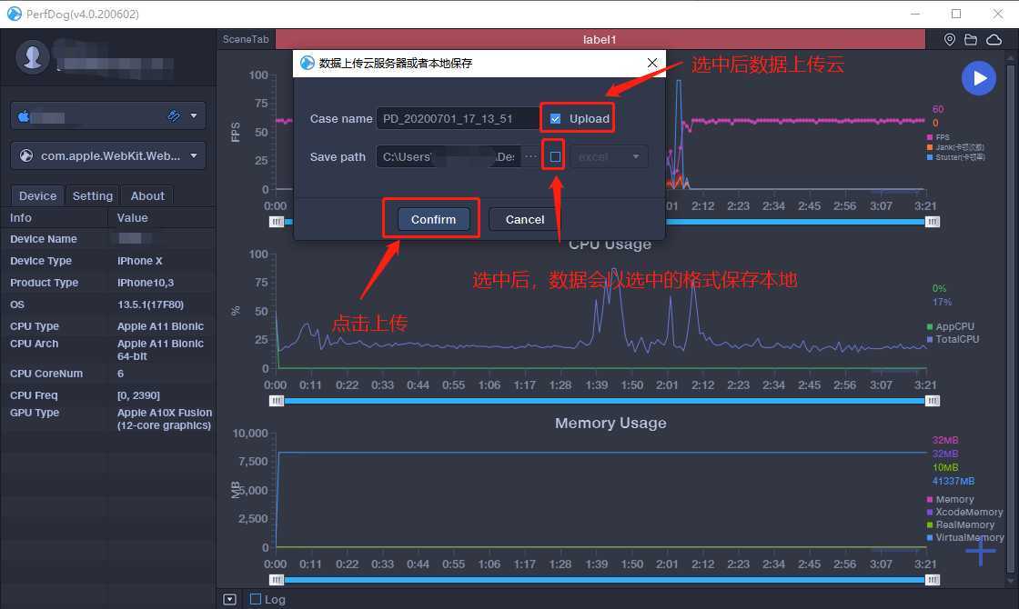This screenshot has width=1019, height=609.
Task: Click the GPU Type row label
Action: click(35, 413)
